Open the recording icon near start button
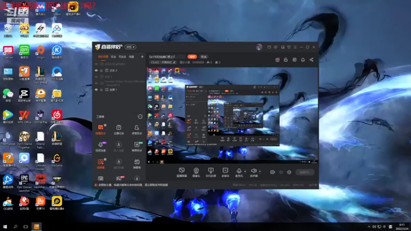The height and width of the screenshot is (231, 411). [273, 172]
